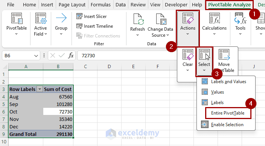Switch to the Insert tab
Viewport: 265px width, 146px height.
(47, 5)
